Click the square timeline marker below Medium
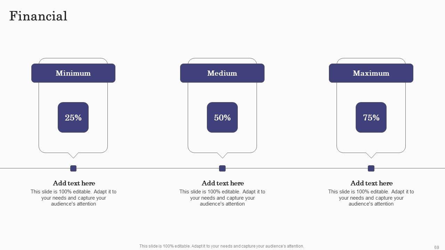Image resolution: width=445 pixels, height=250 pixels. point(222,168)
